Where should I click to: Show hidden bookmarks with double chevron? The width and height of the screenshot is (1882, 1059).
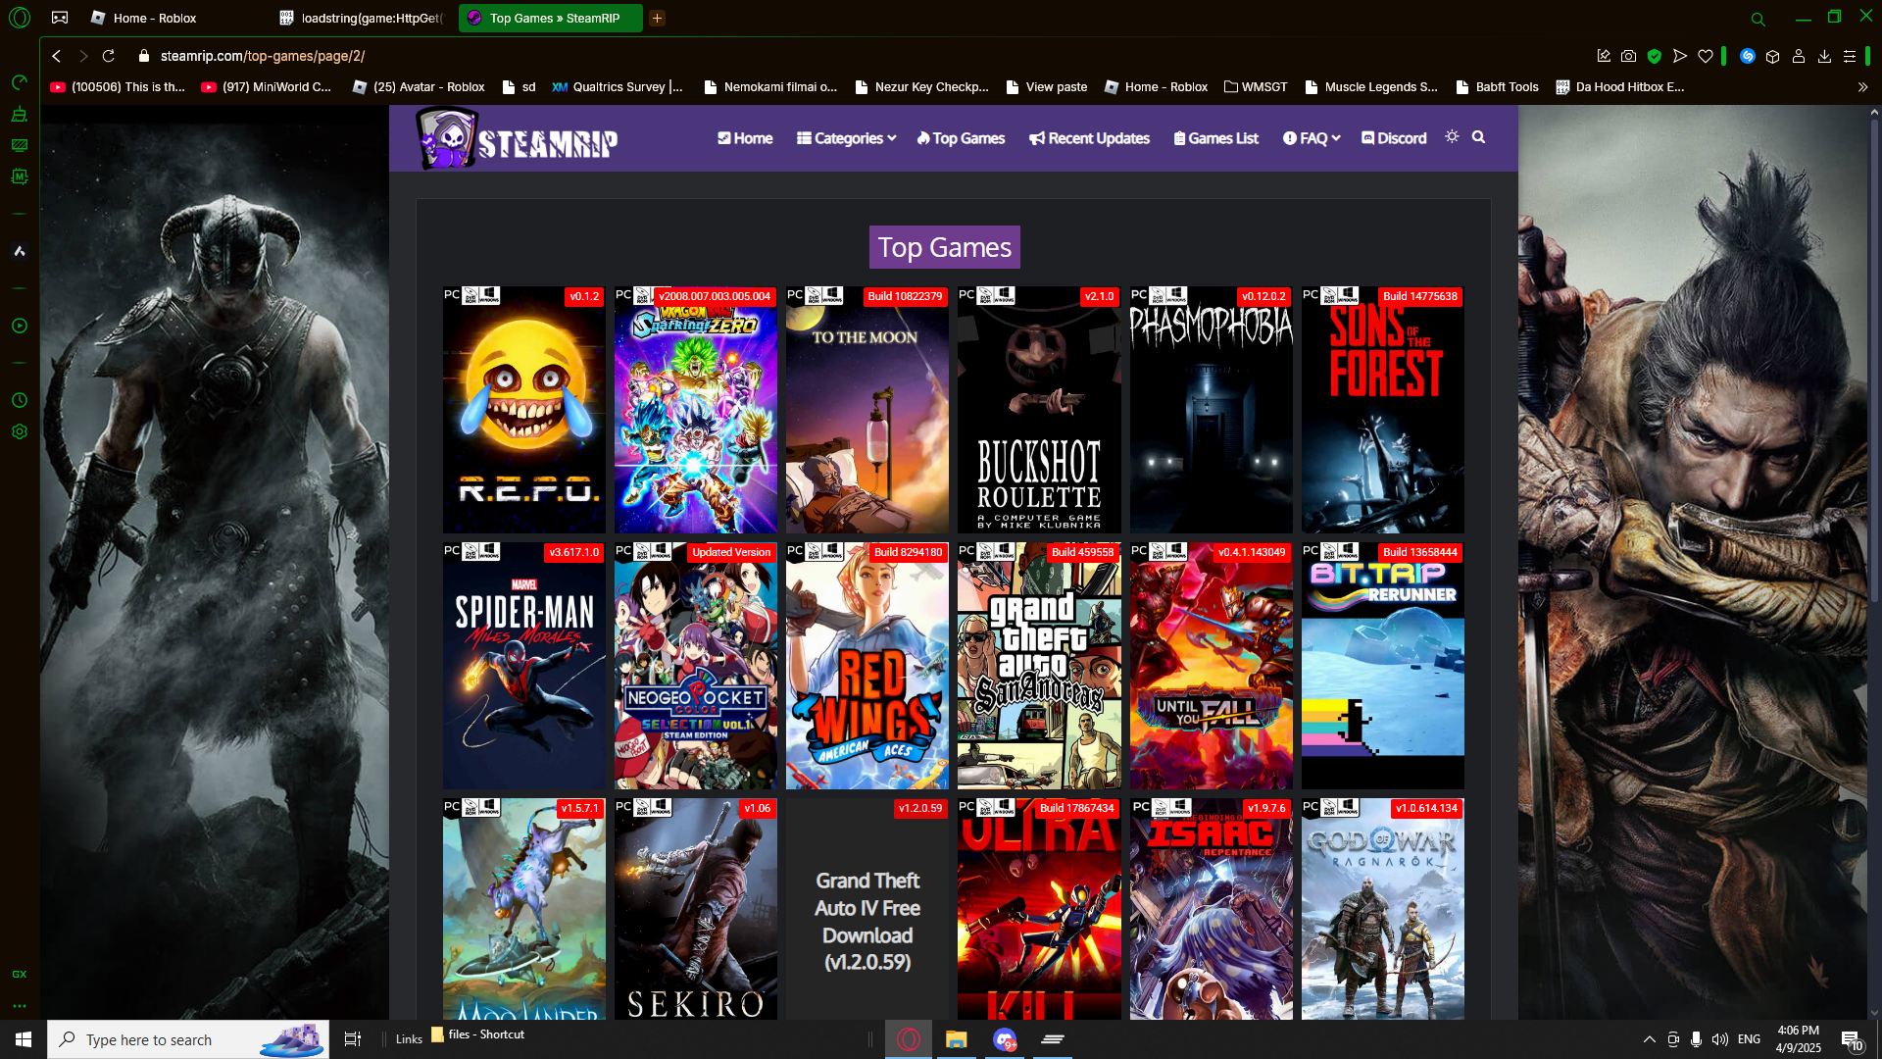(1862, 87)
